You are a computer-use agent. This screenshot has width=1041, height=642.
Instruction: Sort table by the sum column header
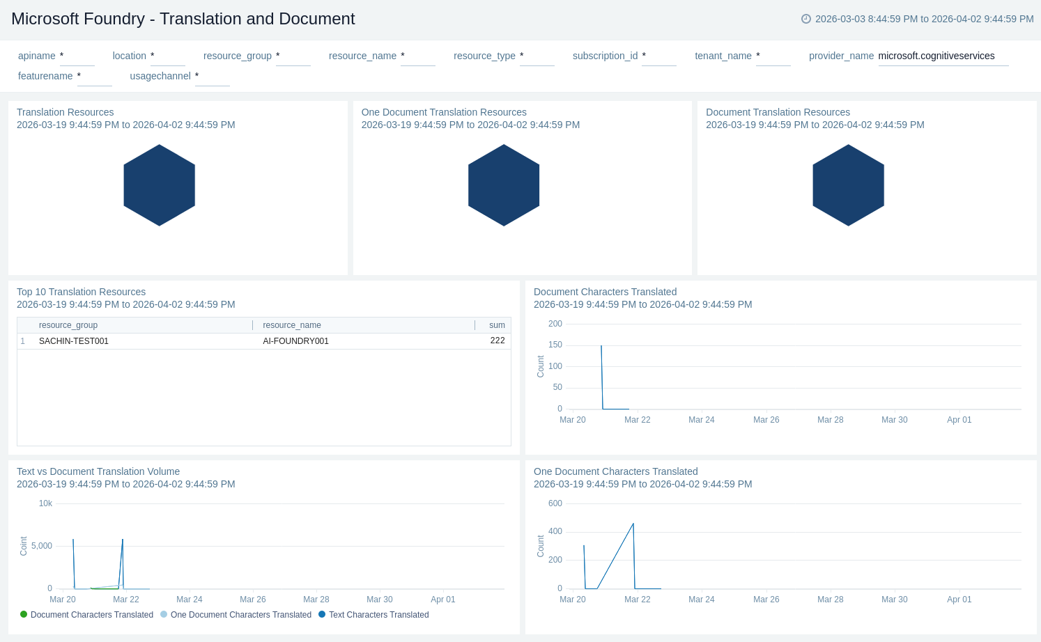[496, 325]
